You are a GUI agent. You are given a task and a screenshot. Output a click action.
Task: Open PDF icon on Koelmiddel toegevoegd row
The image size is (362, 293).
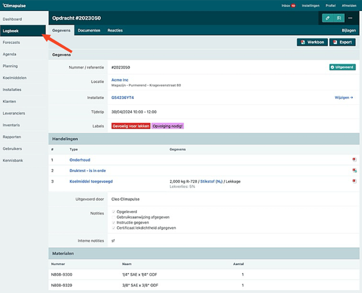pyautogui.click(x=355, y=181)
